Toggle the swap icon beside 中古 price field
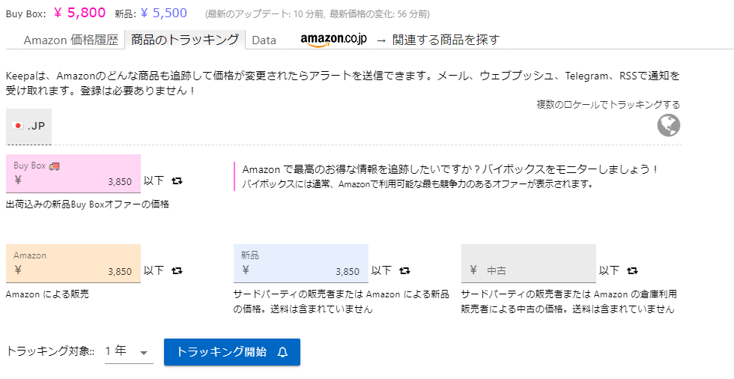Image resolution: width=734 pixels, height=379 pixels. pyautogui.click(x=632, y=270)
